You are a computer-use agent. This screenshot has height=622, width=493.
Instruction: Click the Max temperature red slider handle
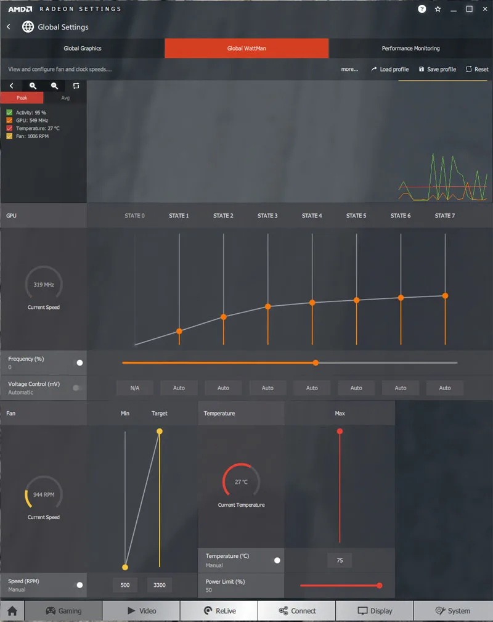[340, 431]
